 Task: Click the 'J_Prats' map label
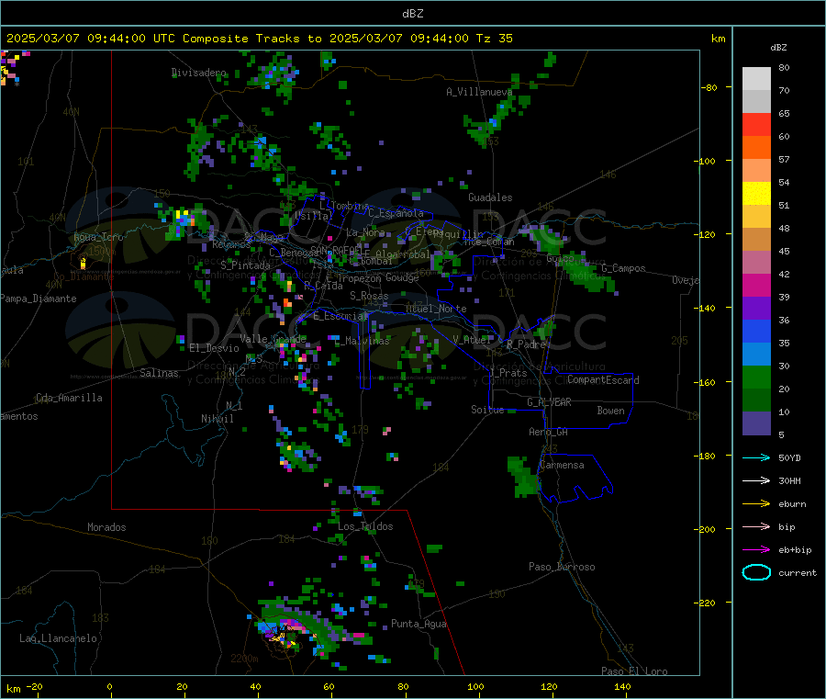coord(508,373)
